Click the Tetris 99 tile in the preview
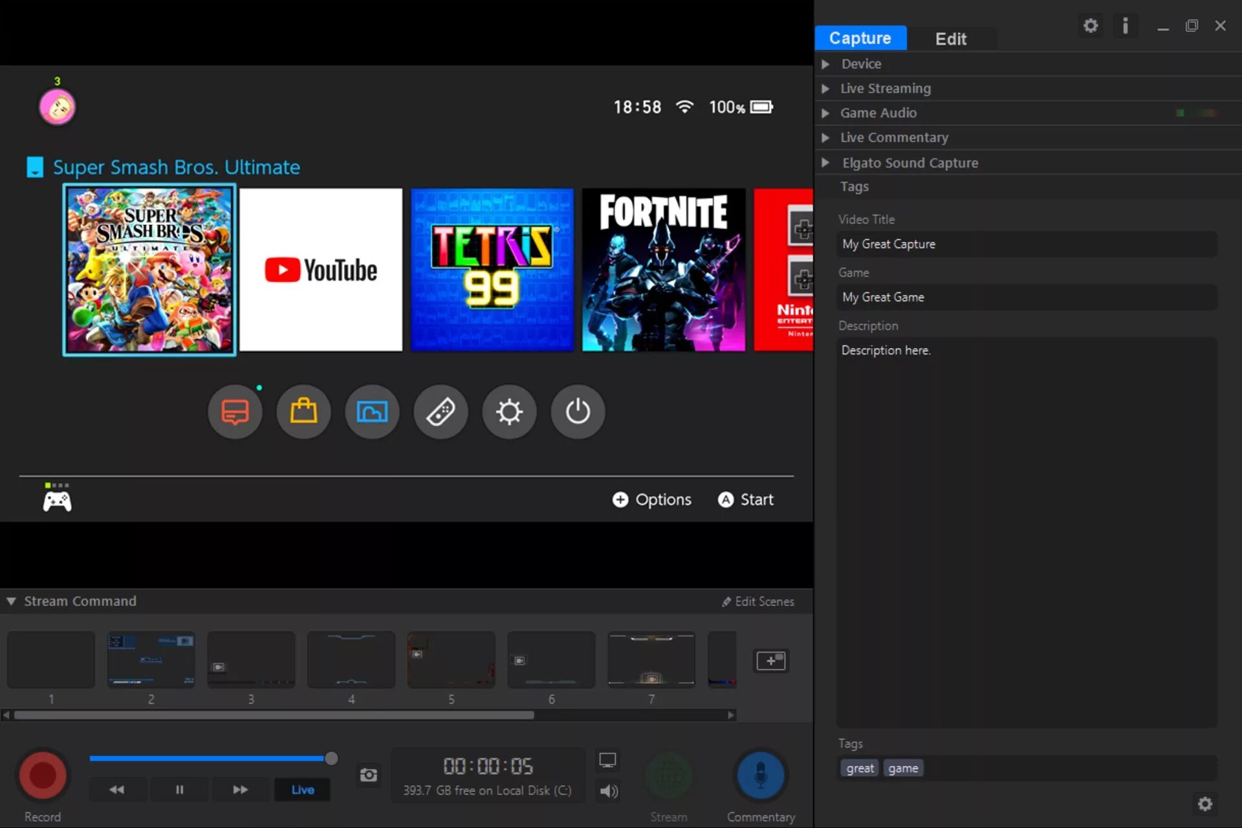The image size is (1242, 828). tap(492, 270)
